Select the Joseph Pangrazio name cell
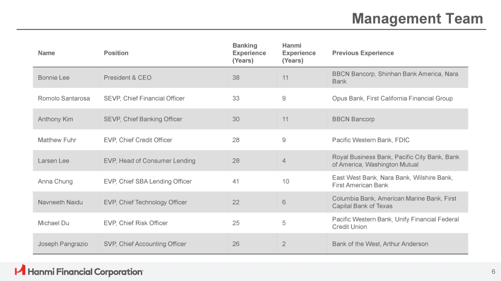 coord(63,244)
